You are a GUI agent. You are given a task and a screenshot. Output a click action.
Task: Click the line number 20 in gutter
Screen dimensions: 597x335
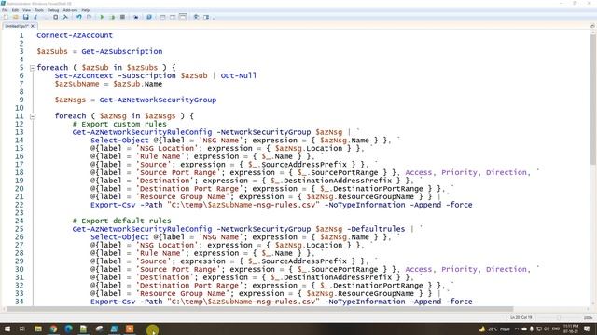pos(20,189)
